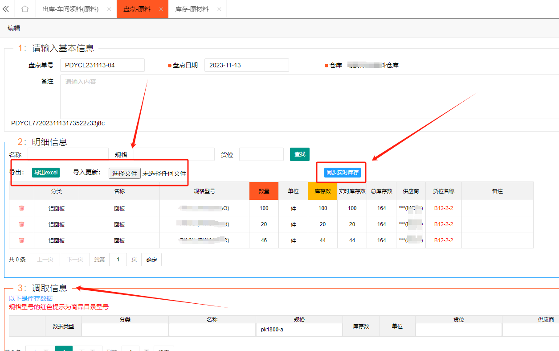Delete the row with quantity 46

pyautogui.click(x=21, y=240)
